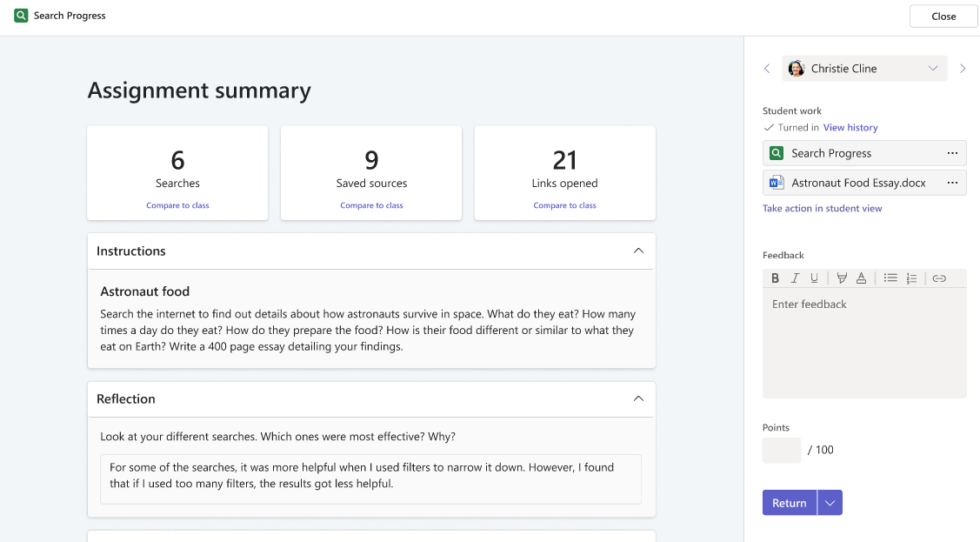Select Christie Cline's profile avatar

pos(797,68)
